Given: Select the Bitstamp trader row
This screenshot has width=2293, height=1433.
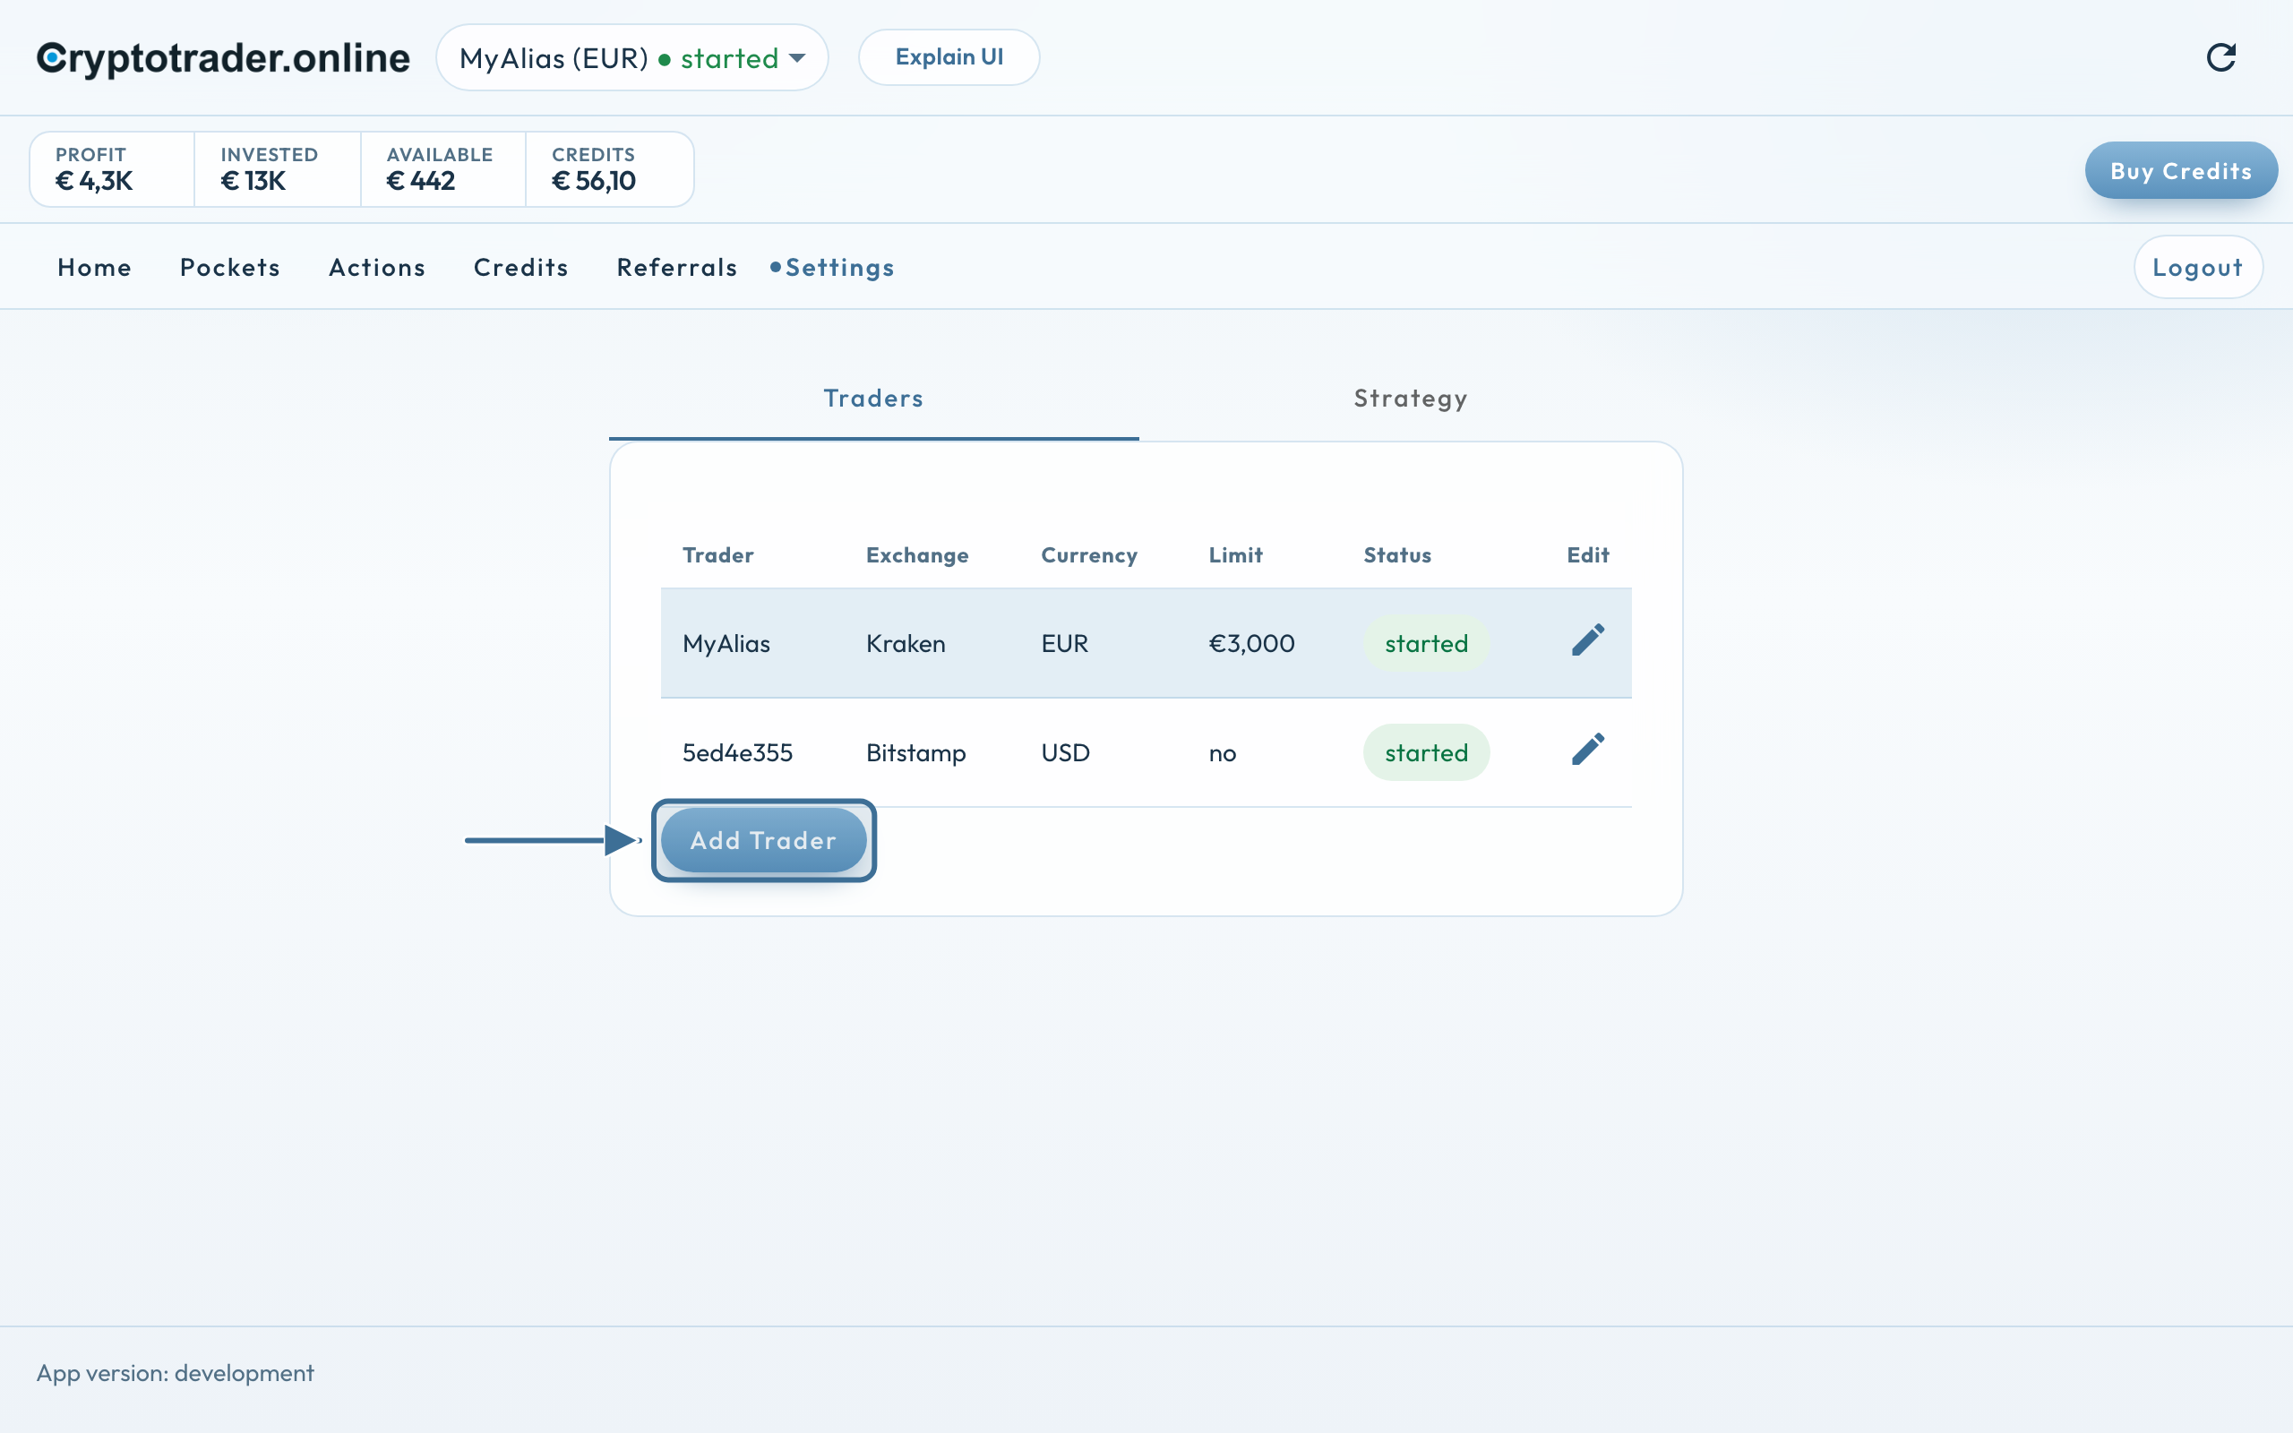Looking at the screenshot, I should (1146, 752).
